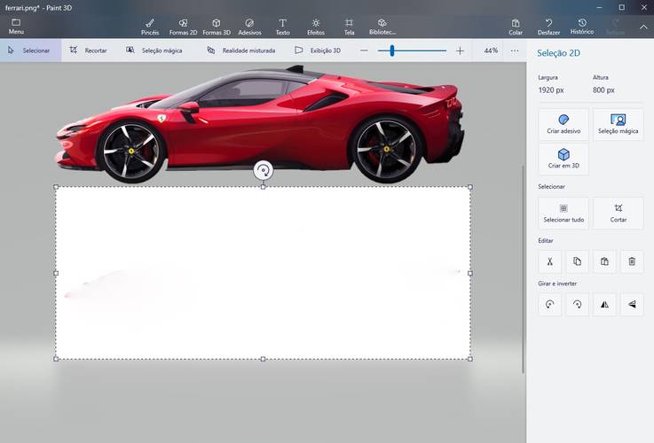
Task: Choose the Recortar crop tool
Action: pos(89,51)
